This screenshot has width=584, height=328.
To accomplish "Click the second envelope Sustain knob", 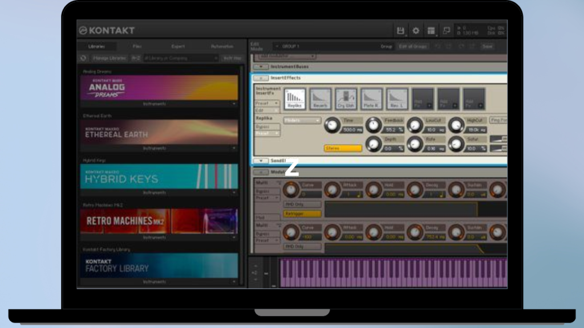I will (x=456, y=232).
